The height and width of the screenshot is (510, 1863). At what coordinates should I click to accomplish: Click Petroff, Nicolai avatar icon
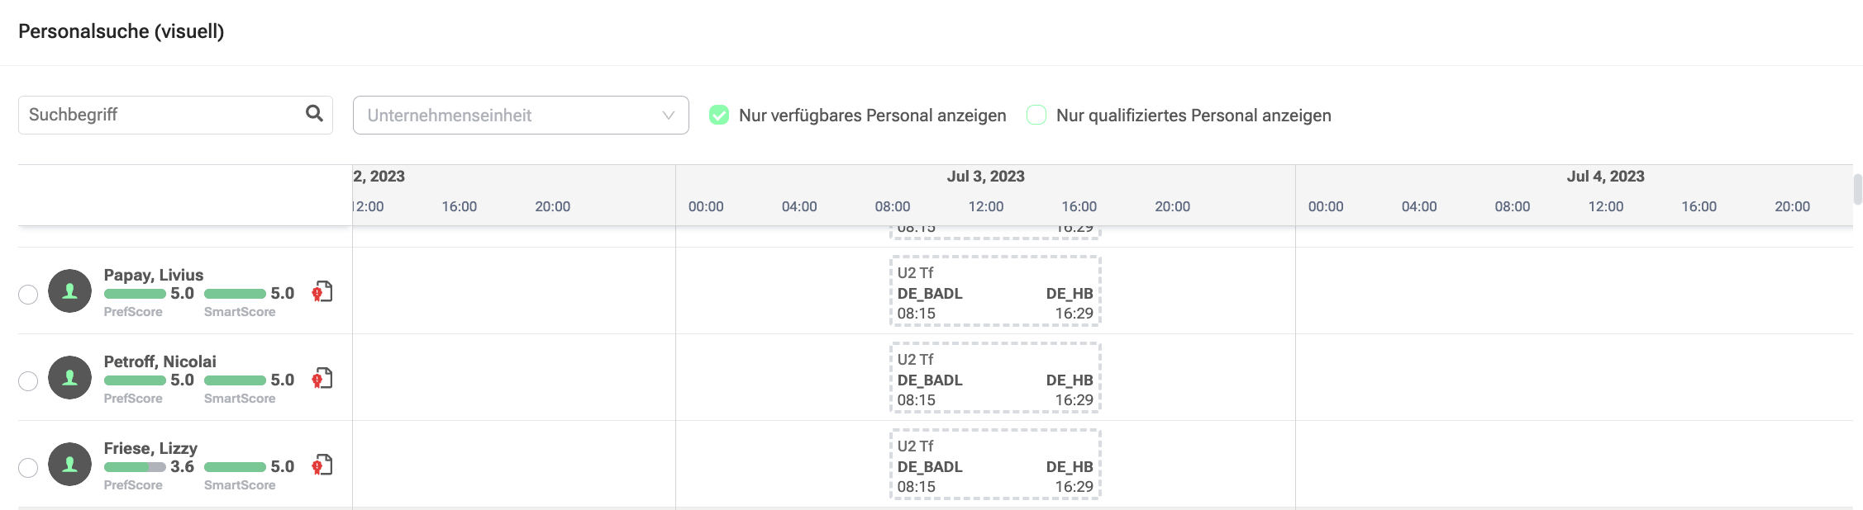(x=69, y=377)
